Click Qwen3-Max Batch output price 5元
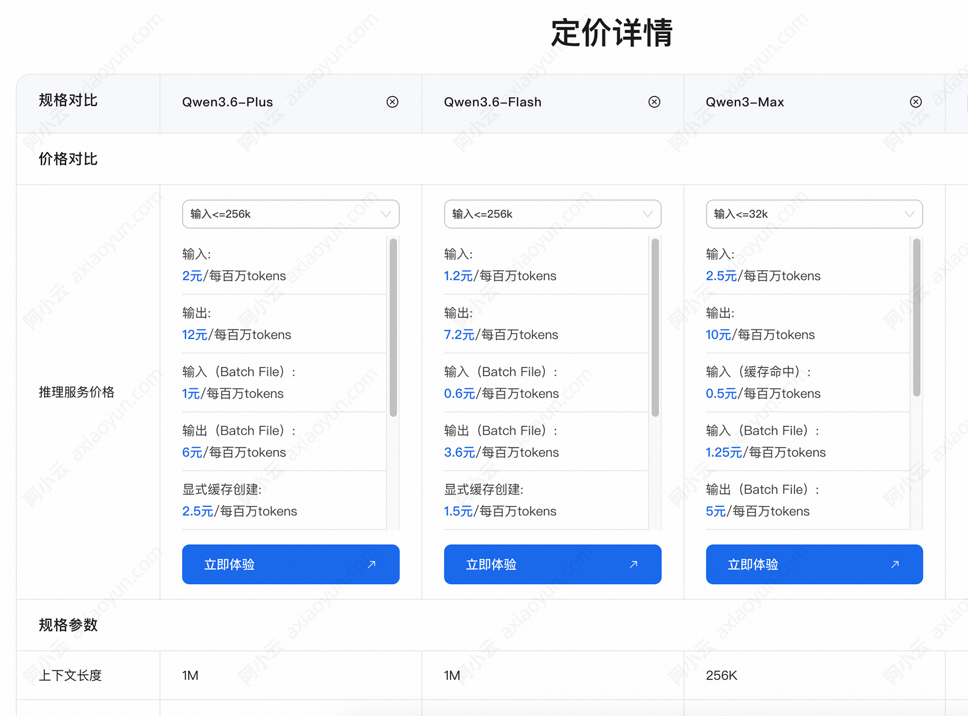Viewport: 968px width, 716px height. pos(716,511)
